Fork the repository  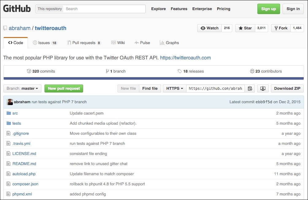click(x=281, y=28)
